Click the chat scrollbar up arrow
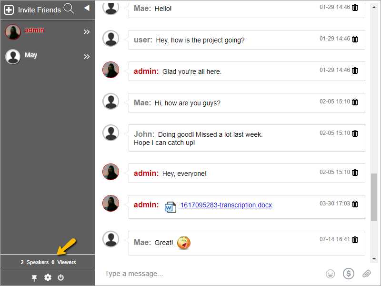 click(x=374, y=7)
